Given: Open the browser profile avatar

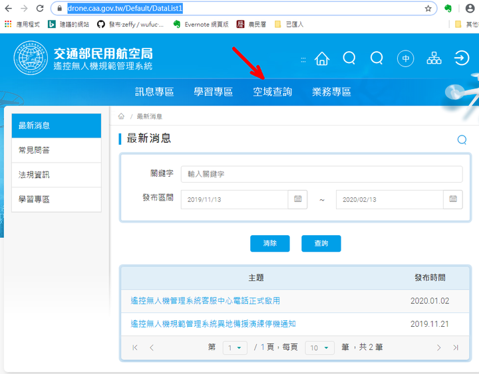Looking at the screenshot, I should (x=470, y=8).
